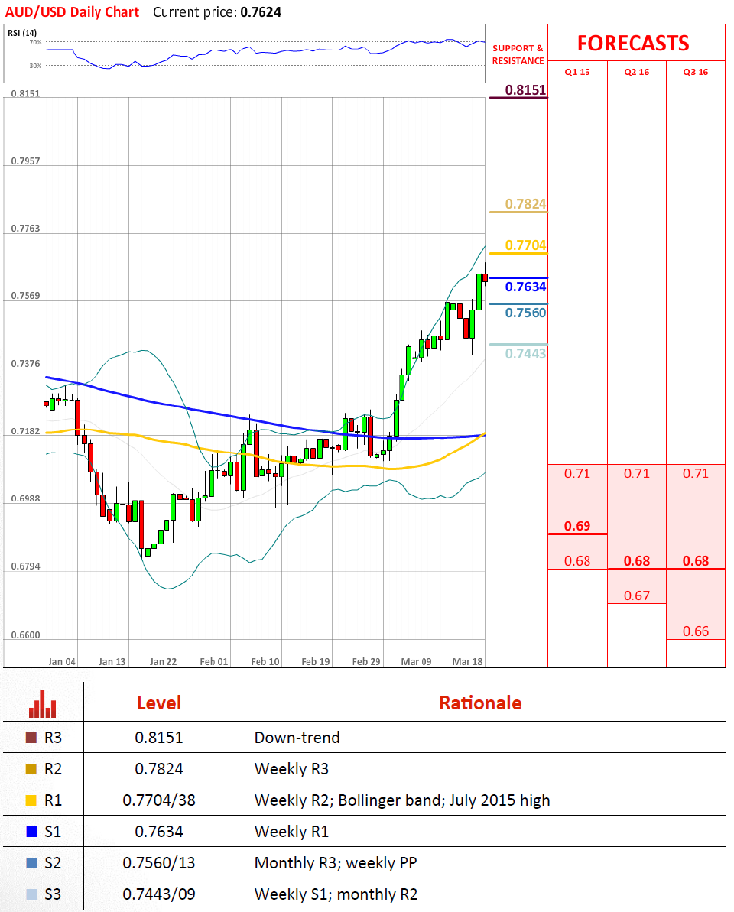This screenshot has width=734, height=912.
Task: Click table cell '0.7560/13'
Action: point(159,863)
